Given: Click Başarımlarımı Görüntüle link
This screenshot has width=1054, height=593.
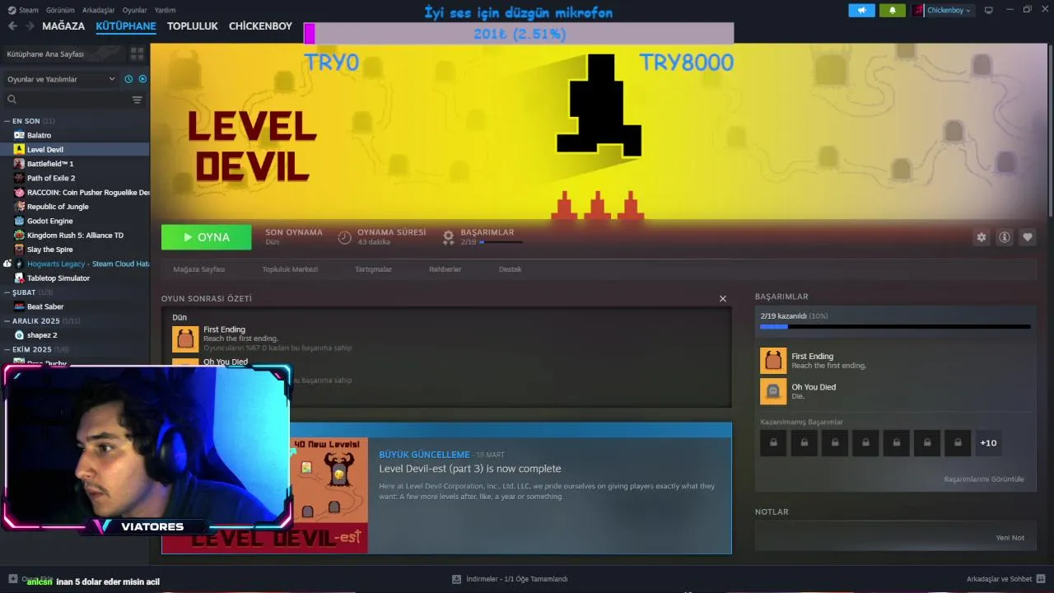Looking at the screenshot, I should tap(984, 479).
